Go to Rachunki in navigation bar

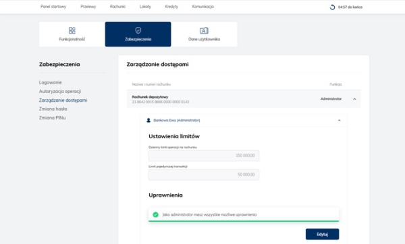tap(117, 7)
